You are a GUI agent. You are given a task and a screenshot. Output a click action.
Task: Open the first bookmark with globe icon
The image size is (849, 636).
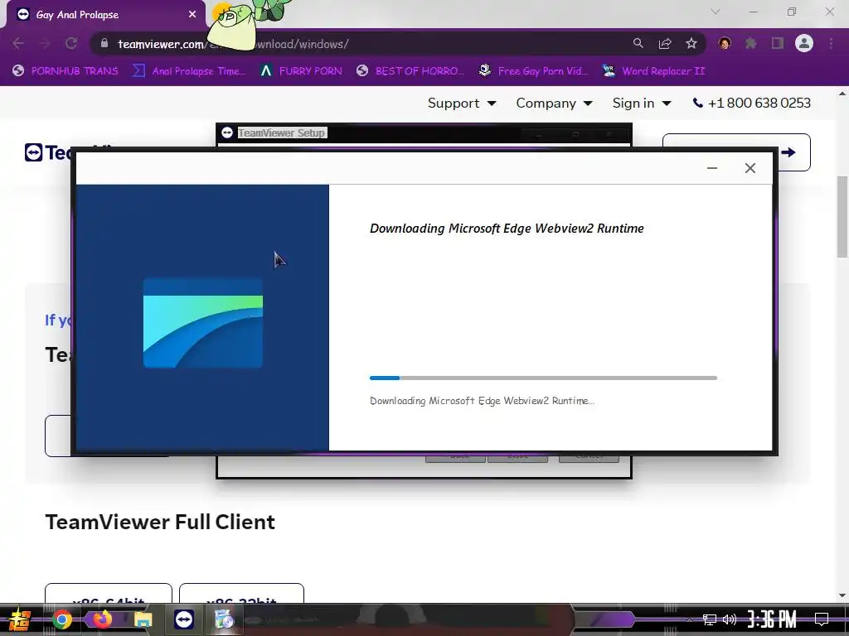click(x=65, y=71)
